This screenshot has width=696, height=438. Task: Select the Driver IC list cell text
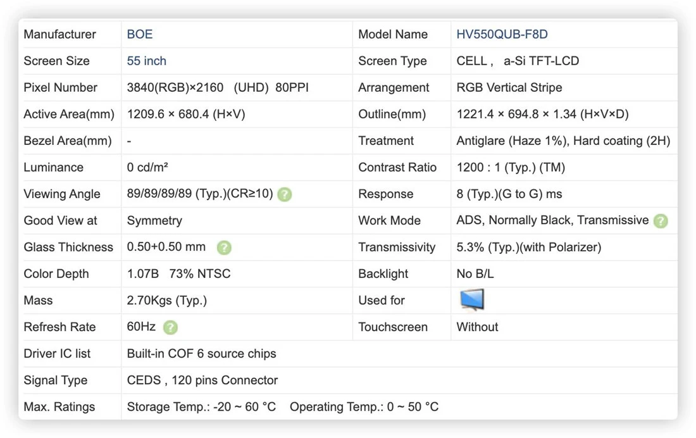click(201, 354)
